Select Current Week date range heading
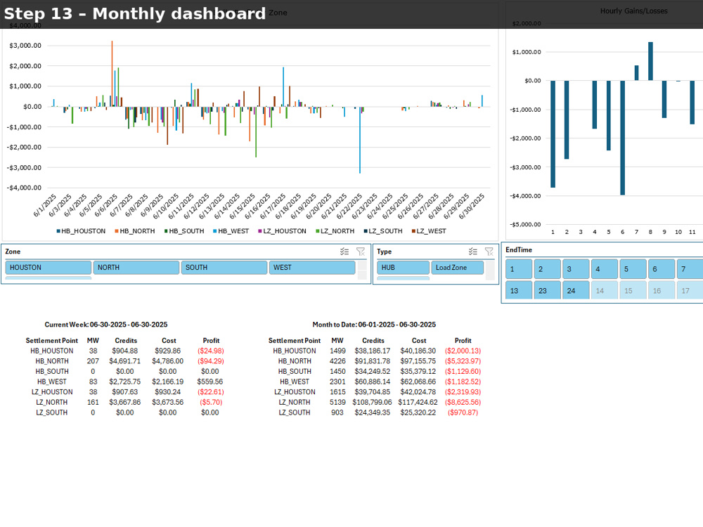The width and height of the screenshot is (703, 527). (106, 325)
